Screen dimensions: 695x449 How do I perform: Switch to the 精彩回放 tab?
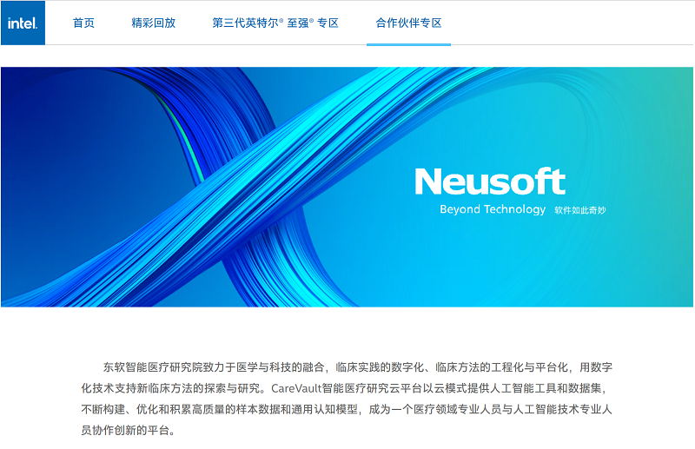pyautogui.click(x=153, y=23)
